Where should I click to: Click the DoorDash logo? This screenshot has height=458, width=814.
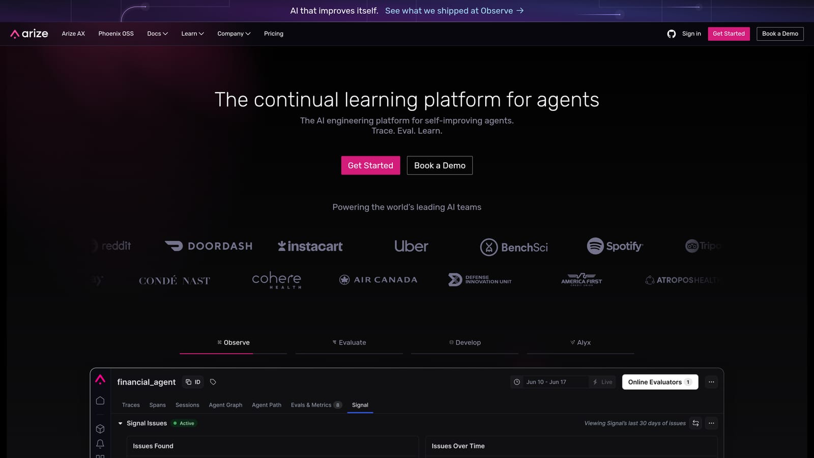point(209,246)
